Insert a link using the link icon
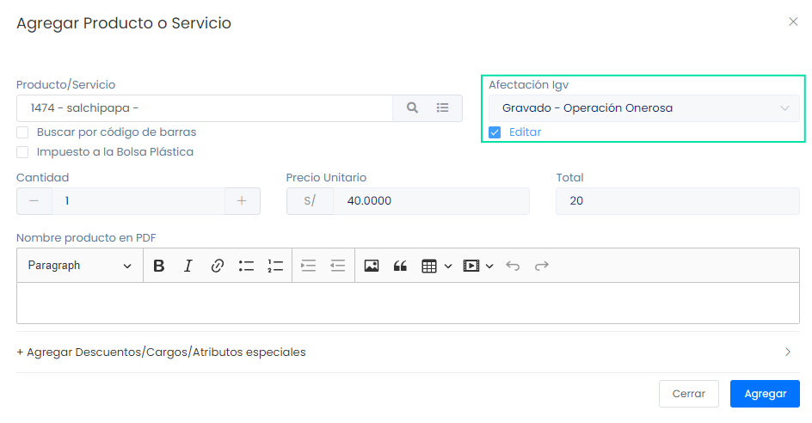The width and height of the screenshot is (812, 423). click(217, 266)
